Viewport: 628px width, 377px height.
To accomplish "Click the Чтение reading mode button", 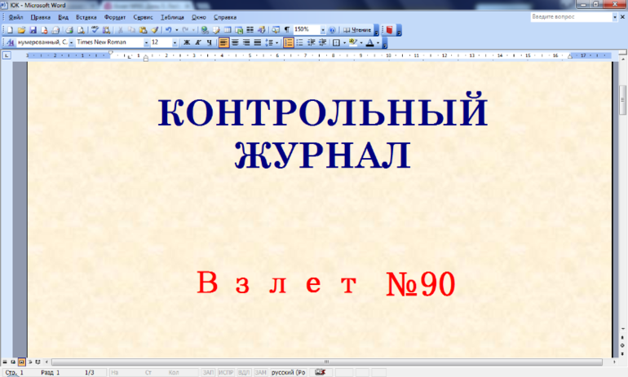I will click(358, 29).
